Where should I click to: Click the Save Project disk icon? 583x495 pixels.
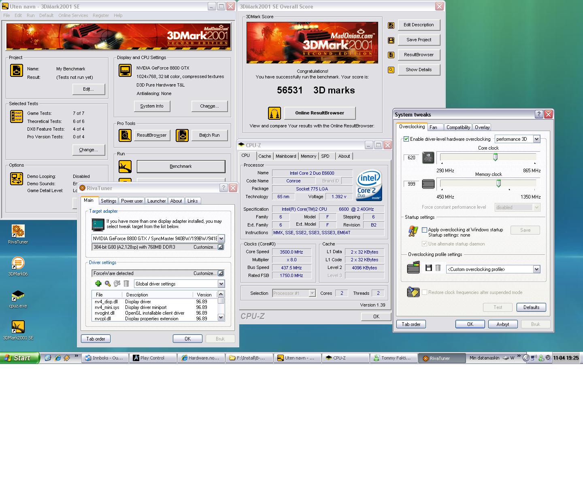(391, 40)
